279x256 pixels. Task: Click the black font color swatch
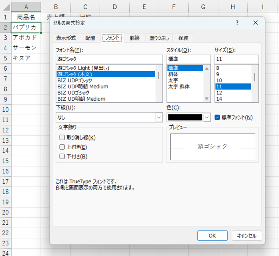click(x=185, y=117)
